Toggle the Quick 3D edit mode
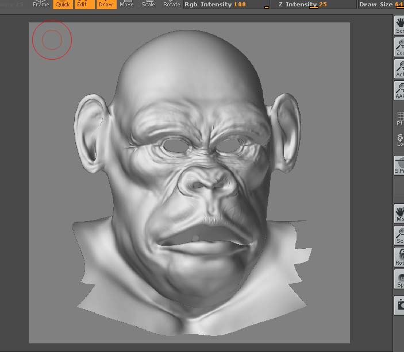The width and height of the screenshot is (404, 352). click(63, 5)
